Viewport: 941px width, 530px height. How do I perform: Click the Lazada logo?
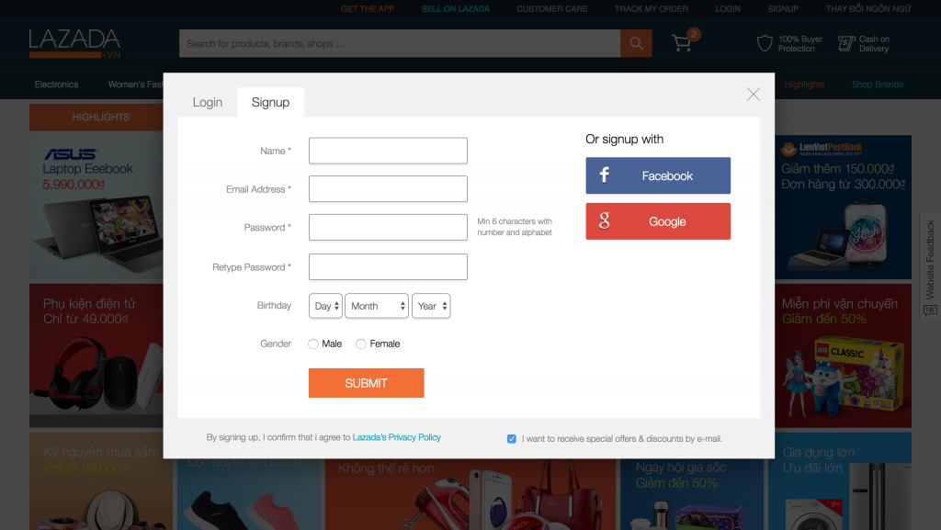pyautogui.click(x=74, y=42)
